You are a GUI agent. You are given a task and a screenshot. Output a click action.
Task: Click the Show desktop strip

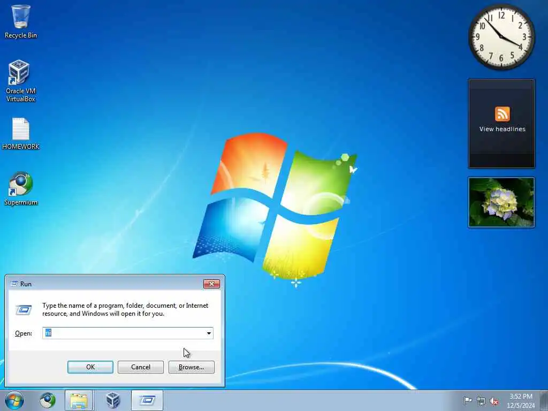tap(544, 400)
